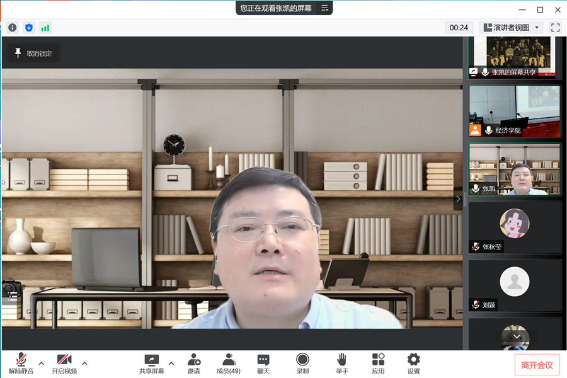Open meeting info icon
The height and width of the screenshot is (378, 567).
13,28
